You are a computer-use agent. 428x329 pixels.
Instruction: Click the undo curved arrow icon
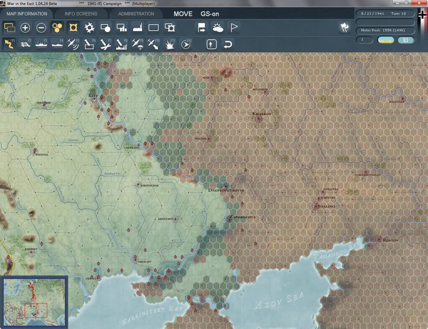click(228, 44)
